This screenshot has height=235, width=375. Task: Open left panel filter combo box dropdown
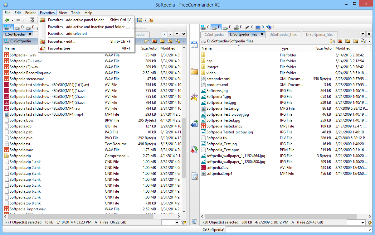coord(178,223)
